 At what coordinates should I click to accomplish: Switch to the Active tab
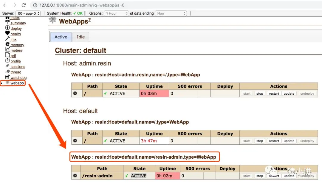pos(61,37)
